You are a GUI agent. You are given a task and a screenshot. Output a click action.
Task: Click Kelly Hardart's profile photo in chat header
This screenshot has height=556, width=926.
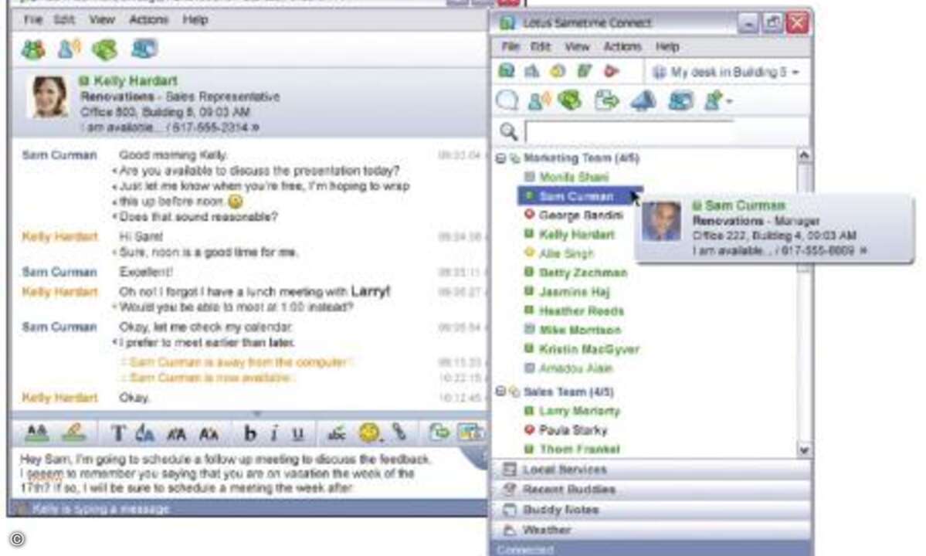[x=49, y=97]
